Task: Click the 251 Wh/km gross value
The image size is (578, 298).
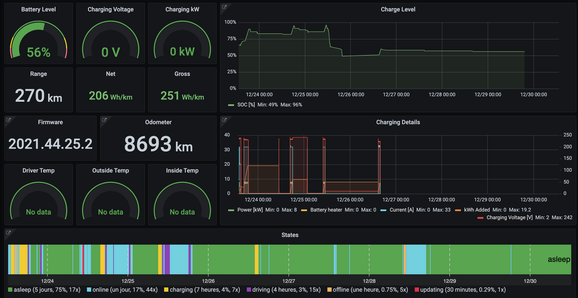Action: [x=182, y=96]
